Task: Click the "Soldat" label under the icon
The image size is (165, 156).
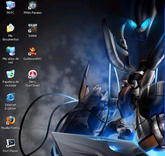Action: pos(33,36)
